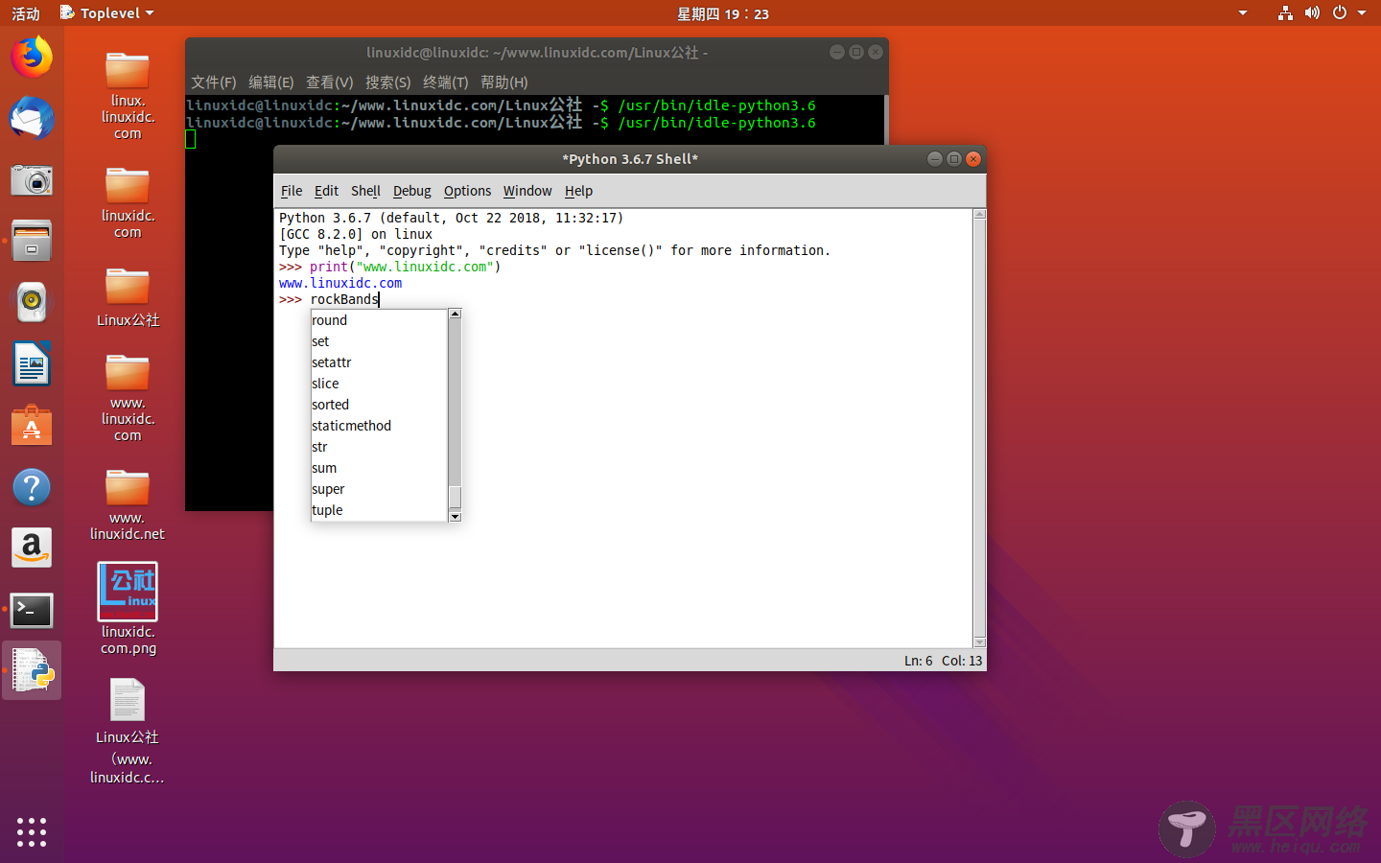Open the Amazon launcher in dock
This screenshot has width=1381, height=863.
click(32, 548)
